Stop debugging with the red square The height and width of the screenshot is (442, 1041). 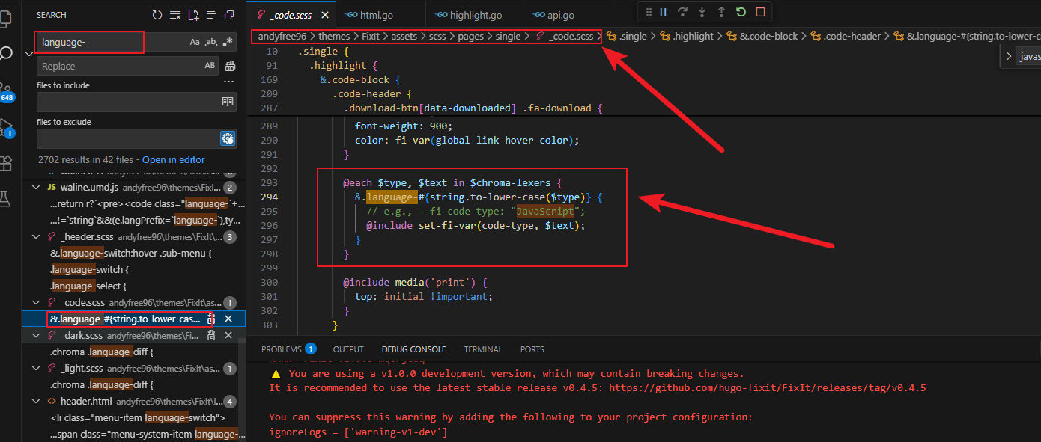click(x=760, y=12)
